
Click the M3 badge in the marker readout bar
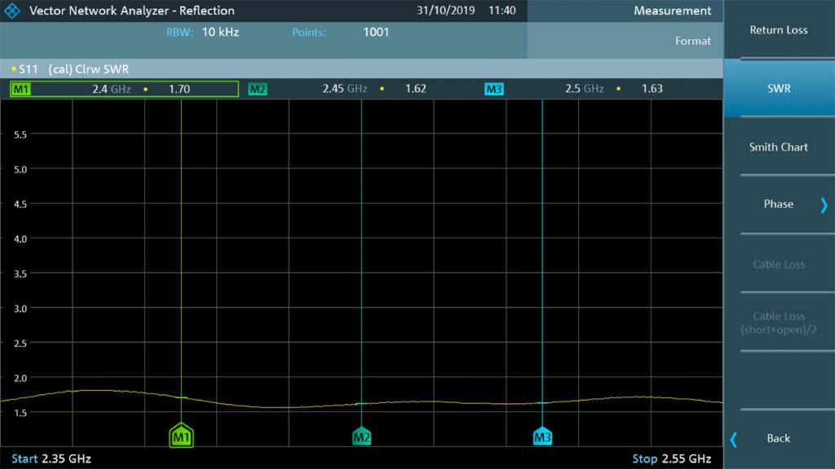pos(493,88)
